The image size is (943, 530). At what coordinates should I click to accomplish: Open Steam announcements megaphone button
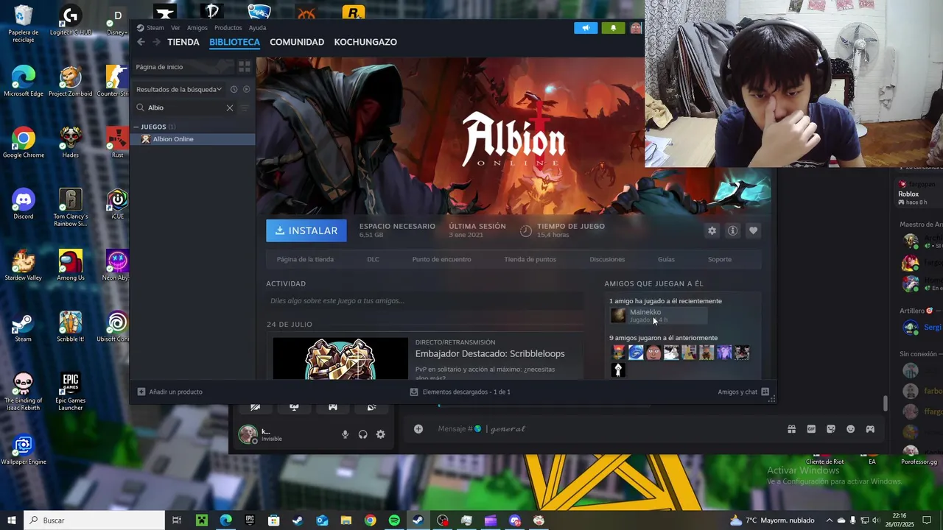pyautogui.click(x=586, y=28)
